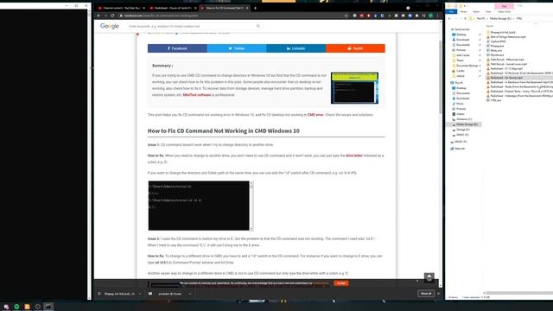This screenshot has width=553, height=311.
Task: Reload the current web page
Action: point(112,16)
